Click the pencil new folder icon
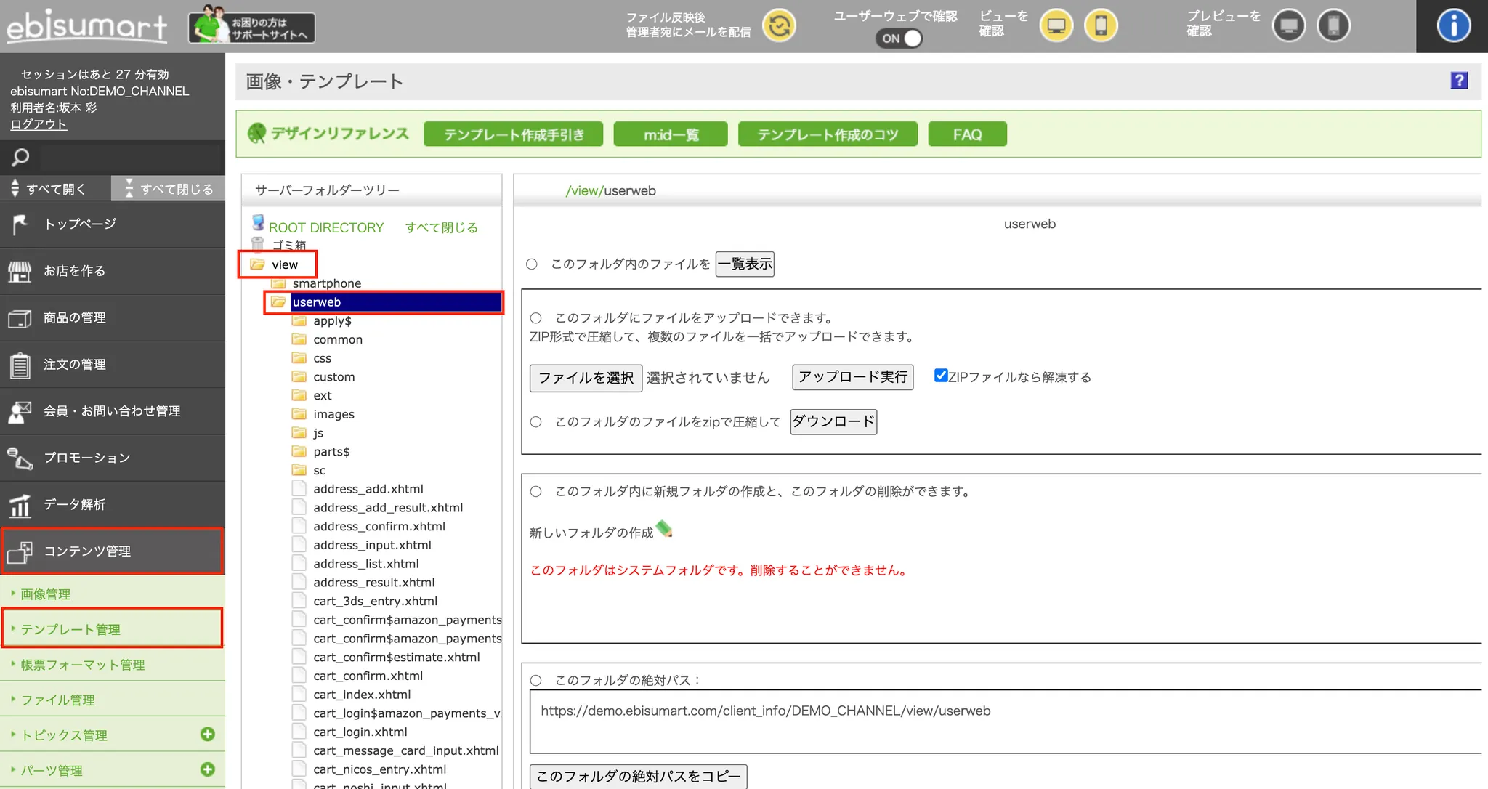Image resolution: width=1488 pixels, height=789 pixels. (663, 529)
